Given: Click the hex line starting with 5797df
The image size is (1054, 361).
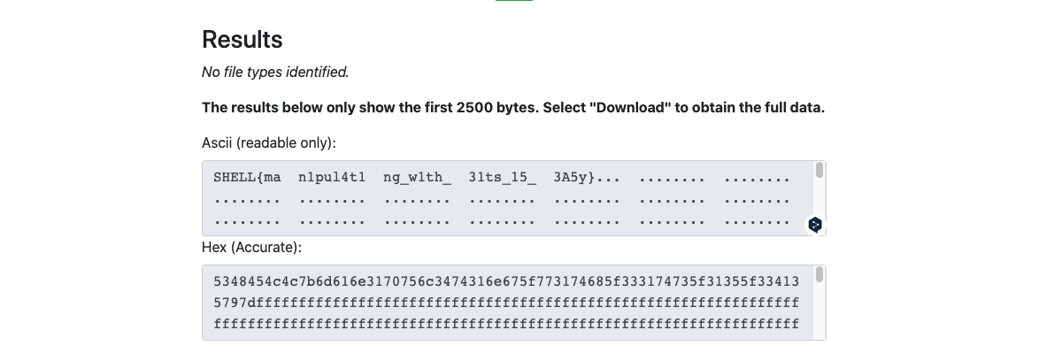Looking at the screenshot, I should [505, 303].
